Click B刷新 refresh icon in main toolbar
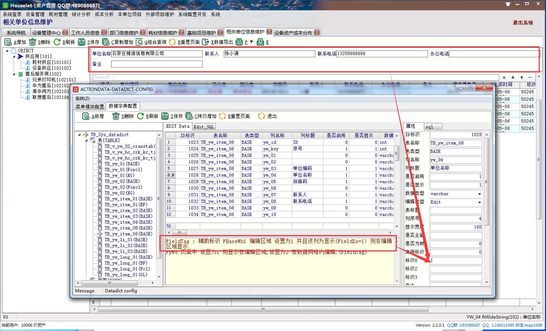This screenshot has height=331, width=546. tap(57, 42)
